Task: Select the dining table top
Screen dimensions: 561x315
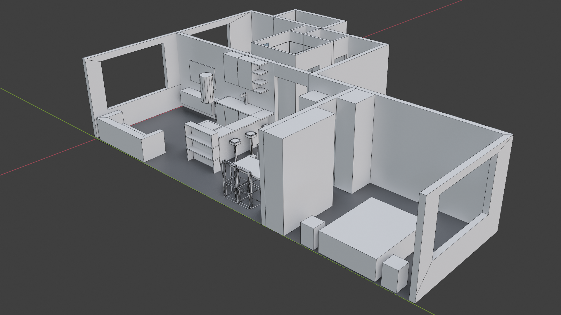Action: tap(251, 165)
